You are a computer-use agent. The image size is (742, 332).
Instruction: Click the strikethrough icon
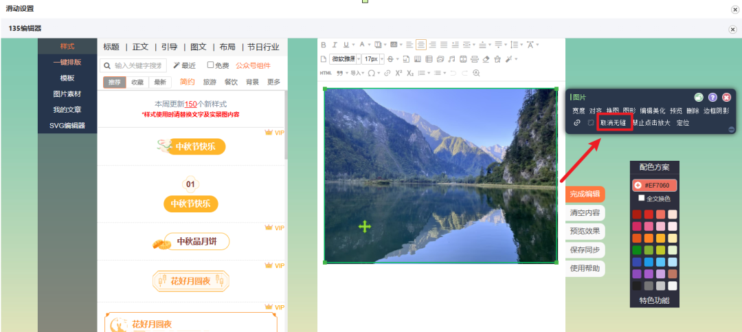[x=390, y=59]
